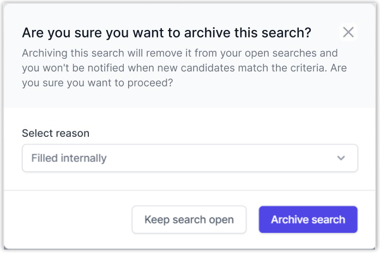
Task: Dismiss the dialog using the X icon
Action: point(348,32)
